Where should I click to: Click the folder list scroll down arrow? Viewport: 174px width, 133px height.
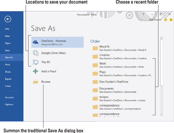[x=162, y=115]
